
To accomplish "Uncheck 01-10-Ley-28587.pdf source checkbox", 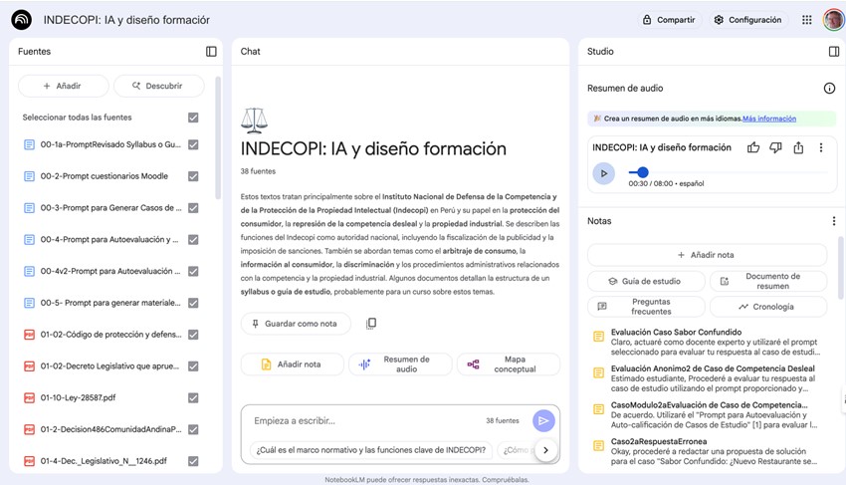I will coord(193,397).
